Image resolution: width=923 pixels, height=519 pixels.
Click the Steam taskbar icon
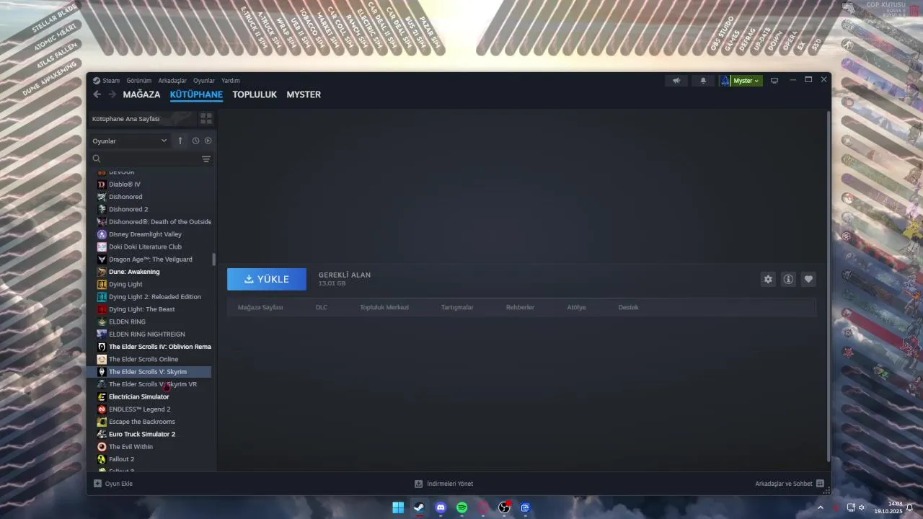pyautogui.click(x=420, y=507)
